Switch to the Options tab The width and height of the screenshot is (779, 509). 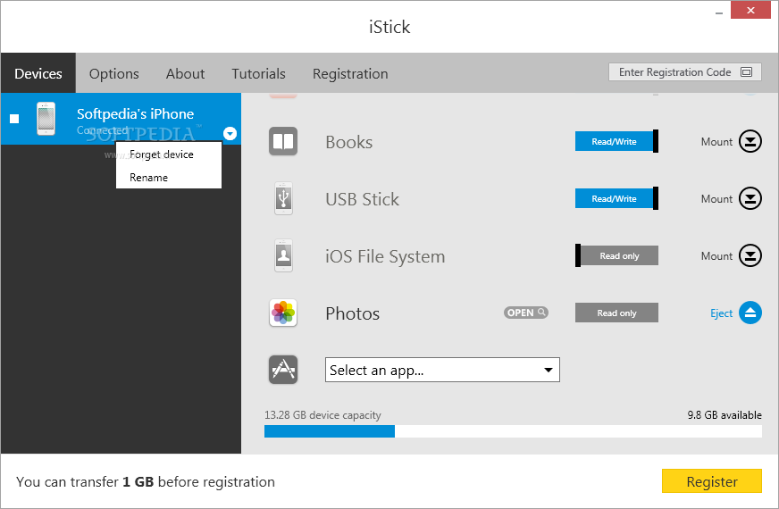point(114,73)
